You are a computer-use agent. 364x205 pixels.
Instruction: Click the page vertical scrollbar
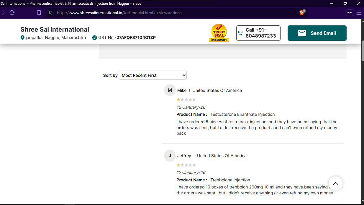[x=363, y=50]
